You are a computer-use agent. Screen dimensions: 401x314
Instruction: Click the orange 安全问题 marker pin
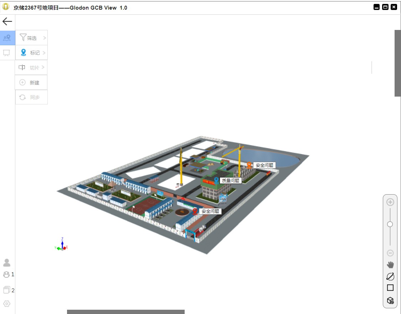[249, 165]
